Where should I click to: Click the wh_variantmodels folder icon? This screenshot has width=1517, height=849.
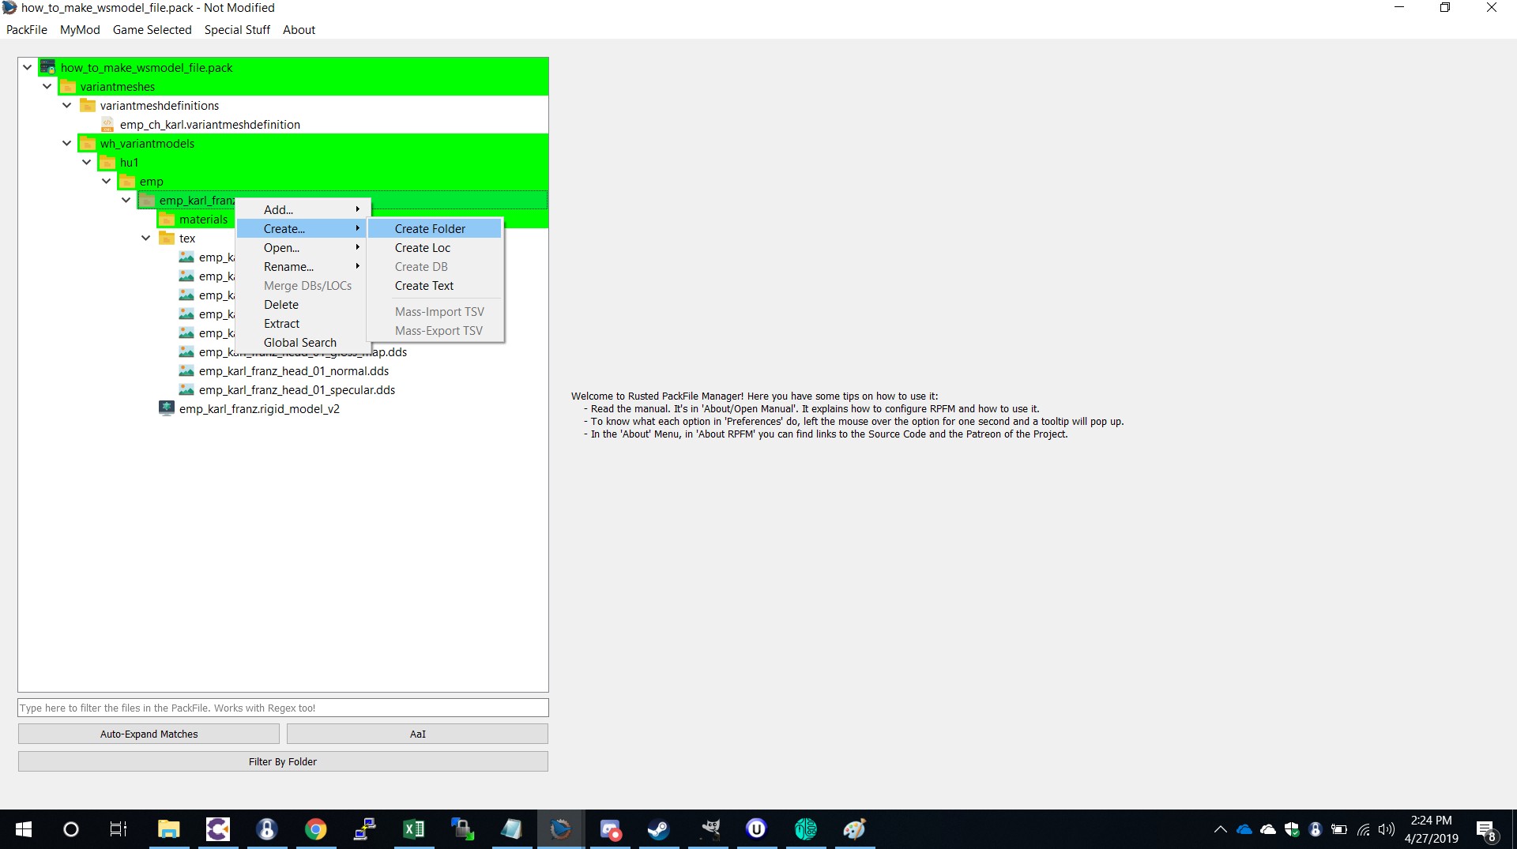pyautogui.click(x=88, y=144)
